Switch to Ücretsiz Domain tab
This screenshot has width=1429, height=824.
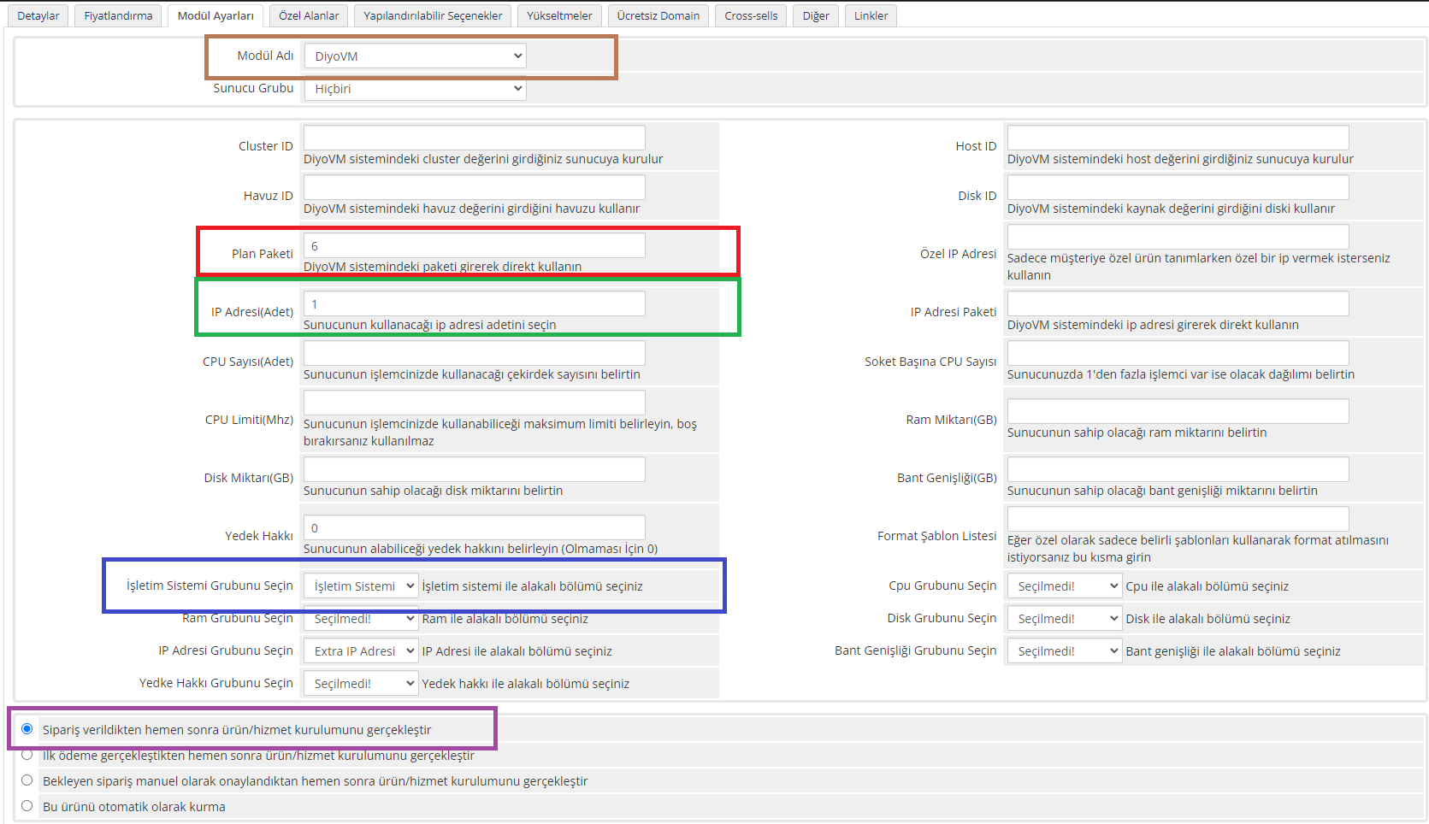(x=658, y=15)
